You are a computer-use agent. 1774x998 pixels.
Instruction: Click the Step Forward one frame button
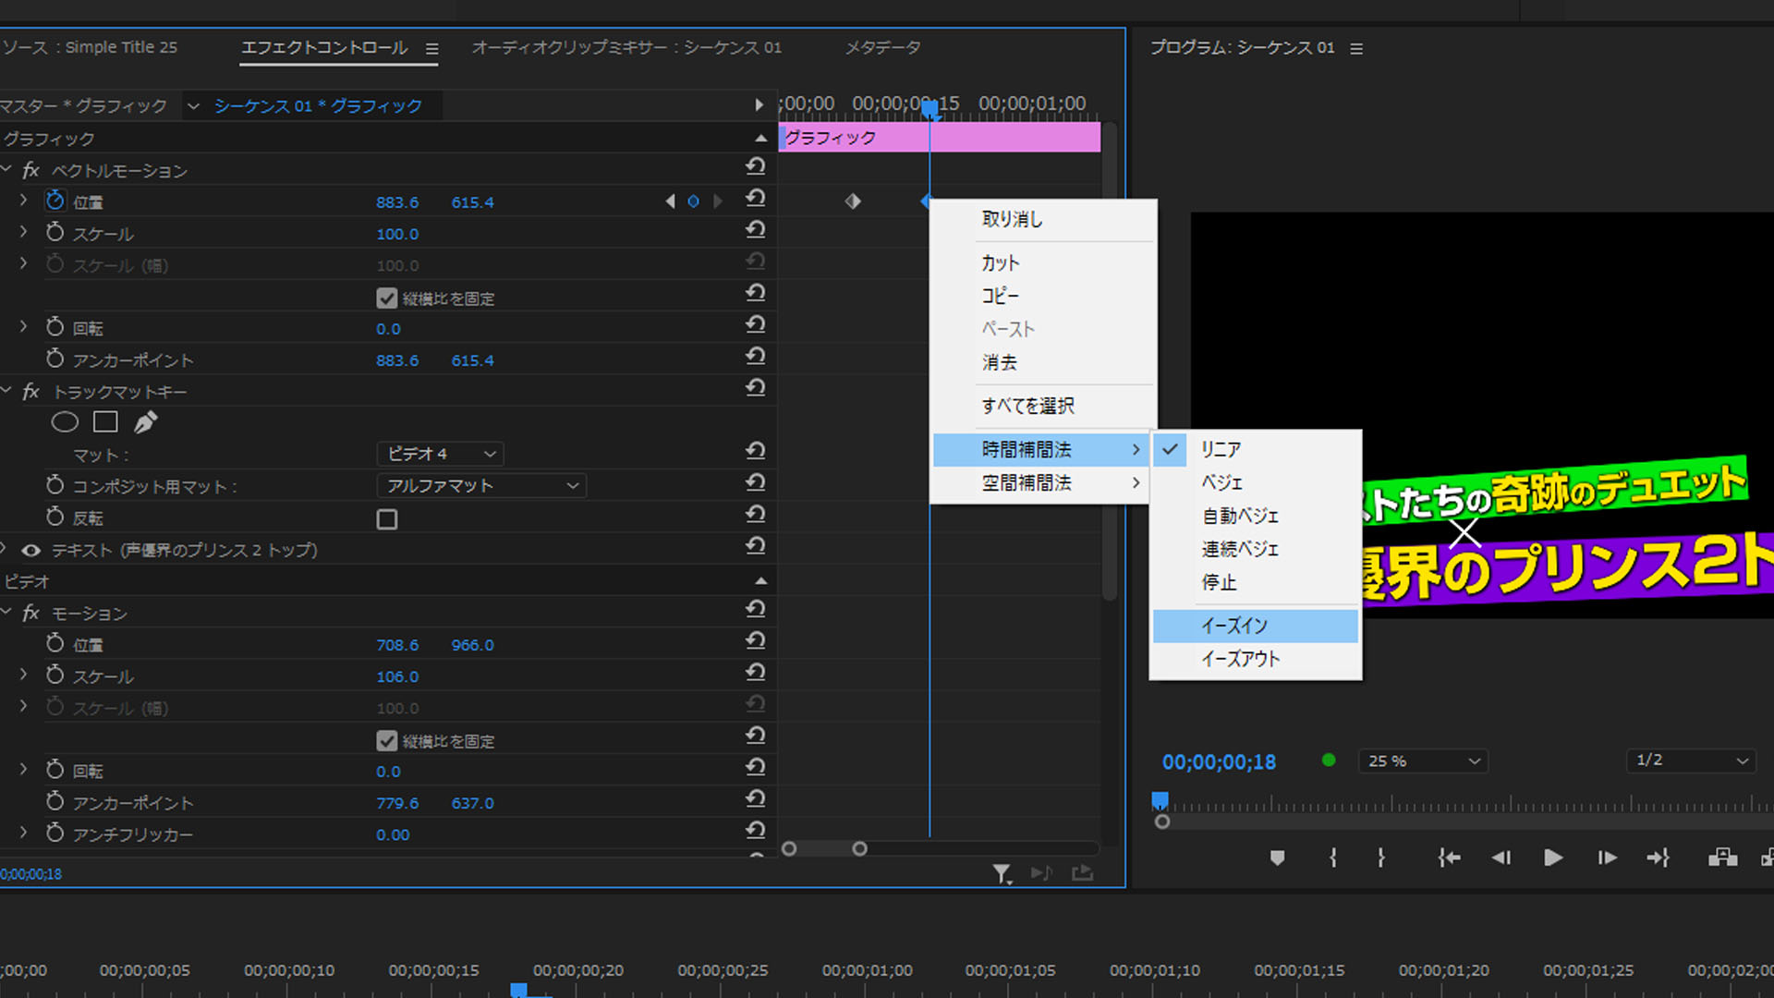[1607, 858]
